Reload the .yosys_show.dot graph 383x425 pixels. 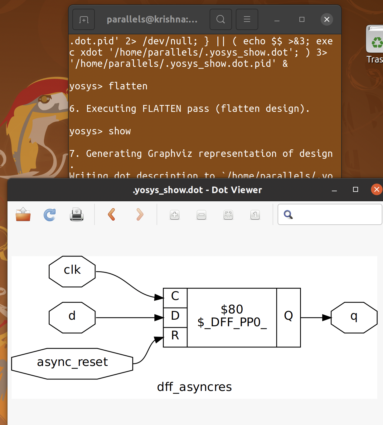(x=49, y=214)
